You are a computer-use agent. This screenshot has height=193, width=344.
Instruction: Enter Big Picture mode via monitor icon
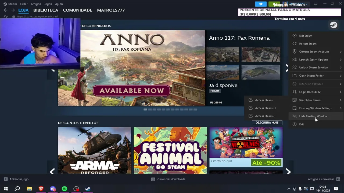point(316,4)
